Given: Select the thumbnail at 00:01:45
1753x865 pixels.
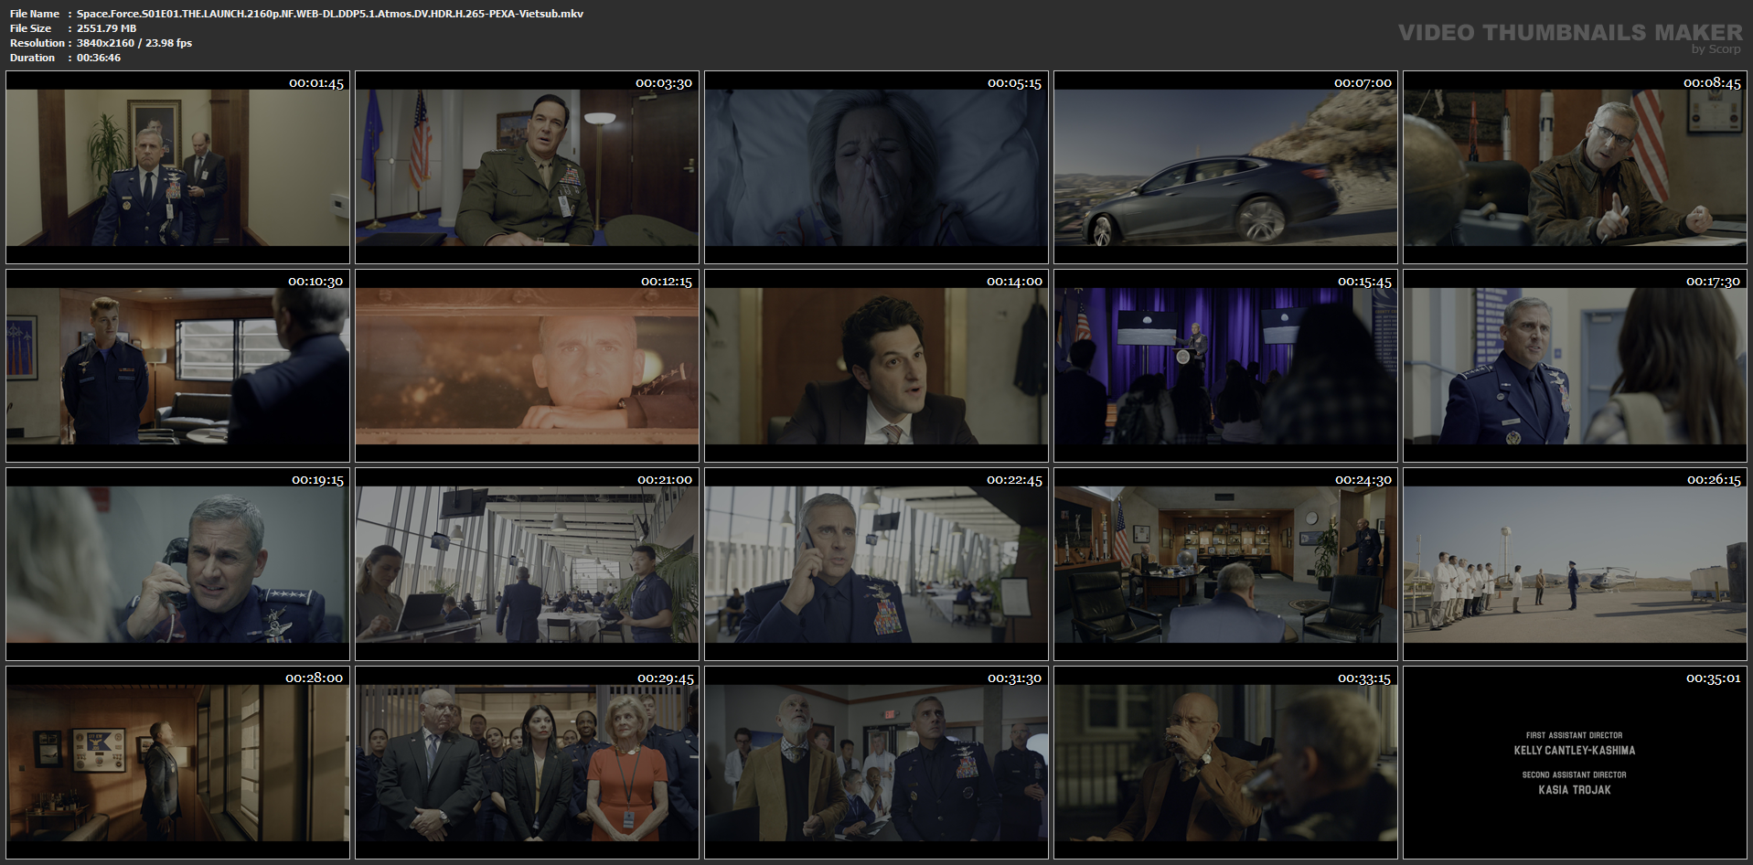Looking at the screenshot, I should pos(177,167).
